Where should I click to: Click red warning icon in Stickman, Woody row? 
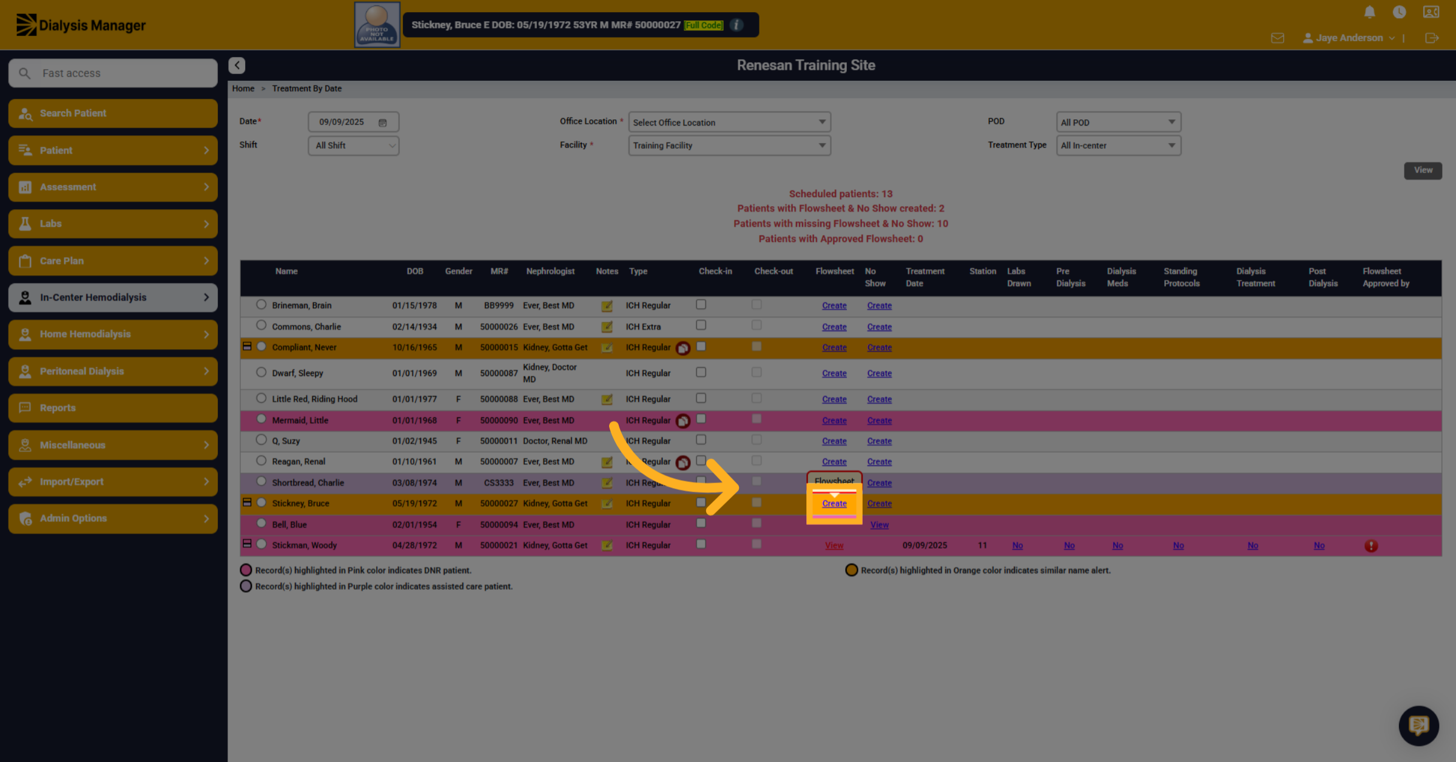click(1370, 546)
